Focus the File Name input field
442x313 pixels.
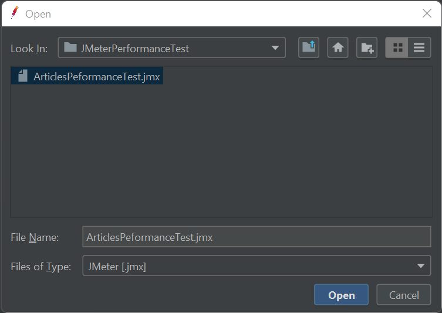point(257,237)
